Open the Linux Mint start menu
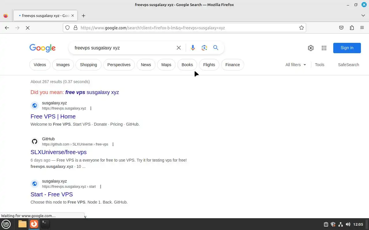 (x=6, y=224)
